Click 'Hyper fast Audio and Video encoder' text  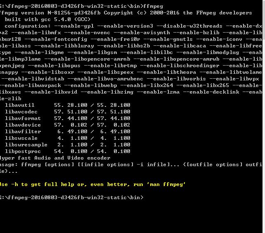click(55, 158)
